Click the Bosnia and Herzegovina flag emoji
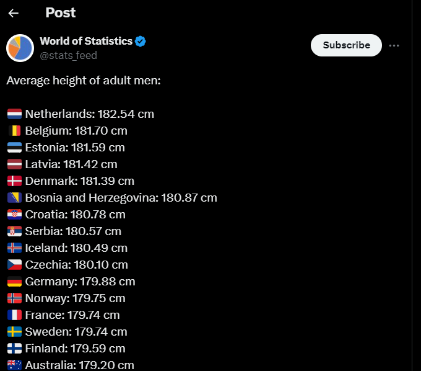The height and width of the screenshot is (371, 421). (x=15, y=198)
